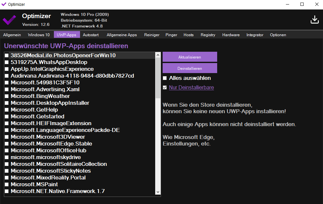Go to the Allgemeine Apps tab
This screenshot has height=204, width=323.
(122, 35)
